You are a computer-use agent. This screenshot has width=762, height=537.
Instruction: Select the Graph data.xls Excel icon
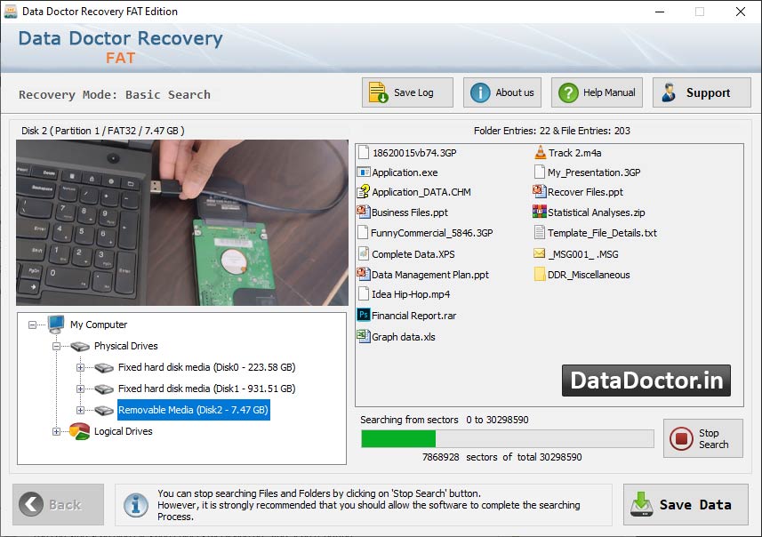point(364,336)
